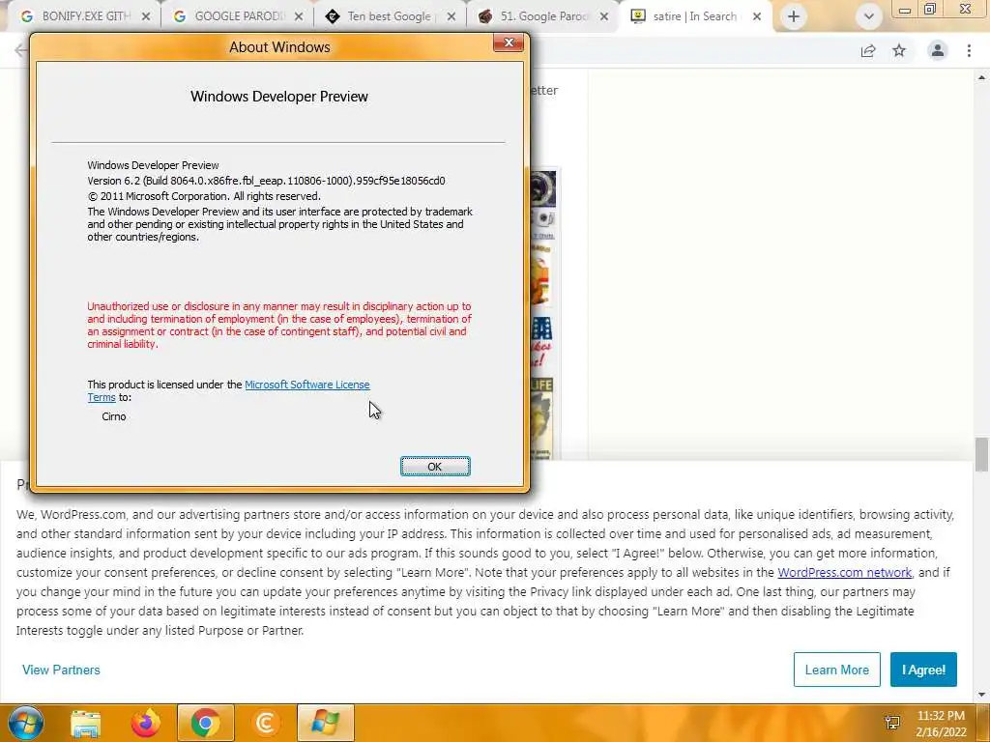Close the satire | In Search tab
This screenshot has height=742, width=990.
pyautogui.click(x=757, y=16)
